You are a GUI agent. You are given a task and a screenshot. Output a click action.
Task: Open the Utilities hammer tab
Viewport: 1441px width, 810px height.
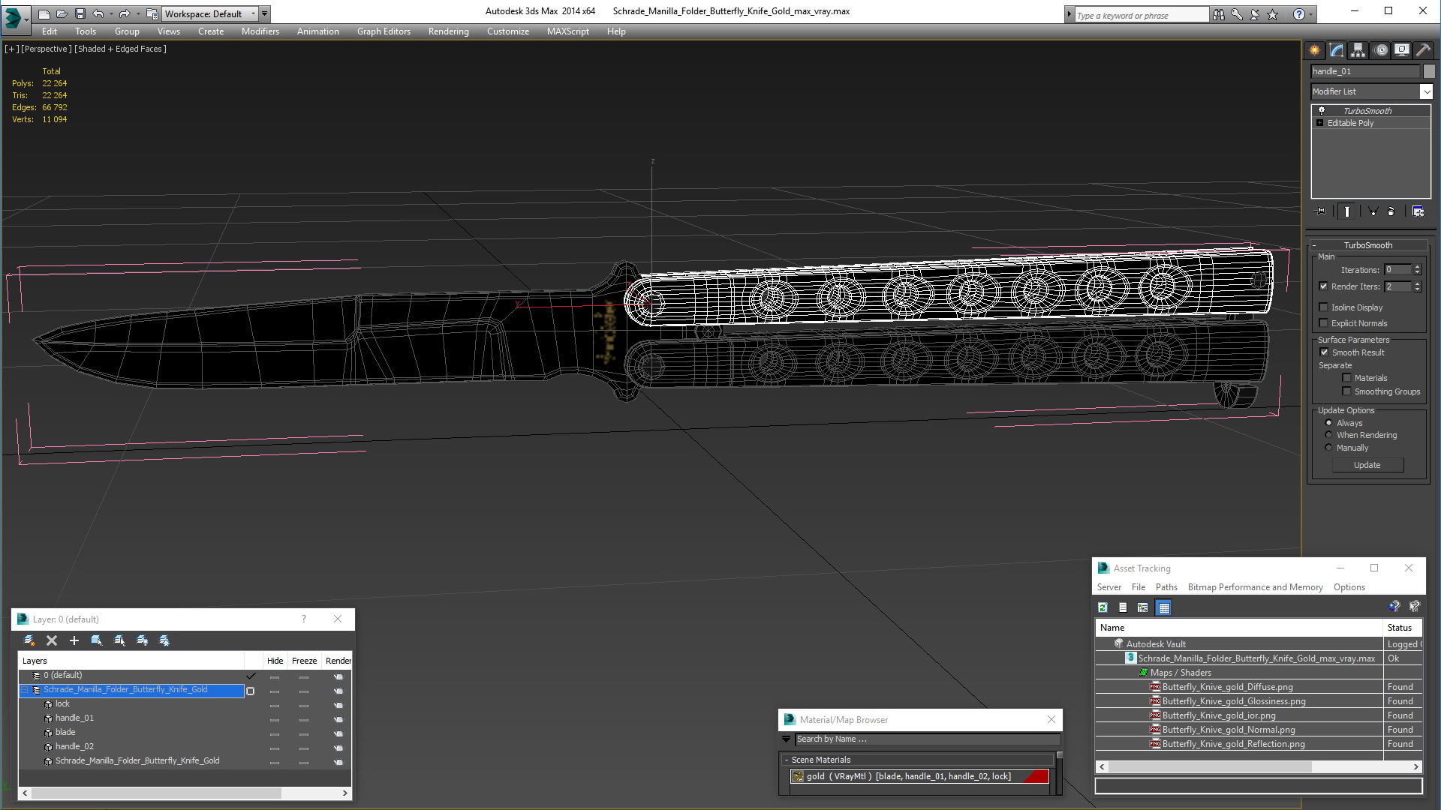(x=1423, y=50)
